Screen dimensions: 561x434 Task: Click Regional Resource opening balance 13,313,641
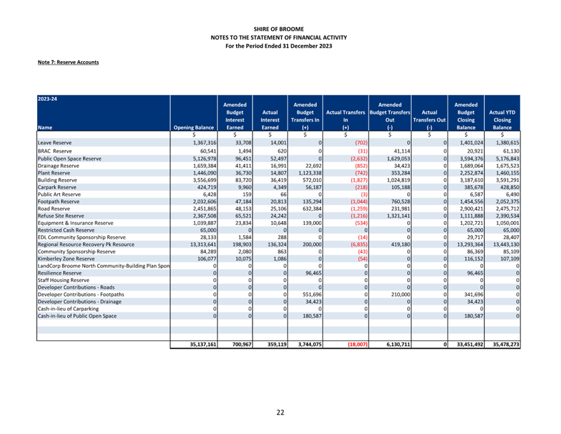[x=203, y=245]
